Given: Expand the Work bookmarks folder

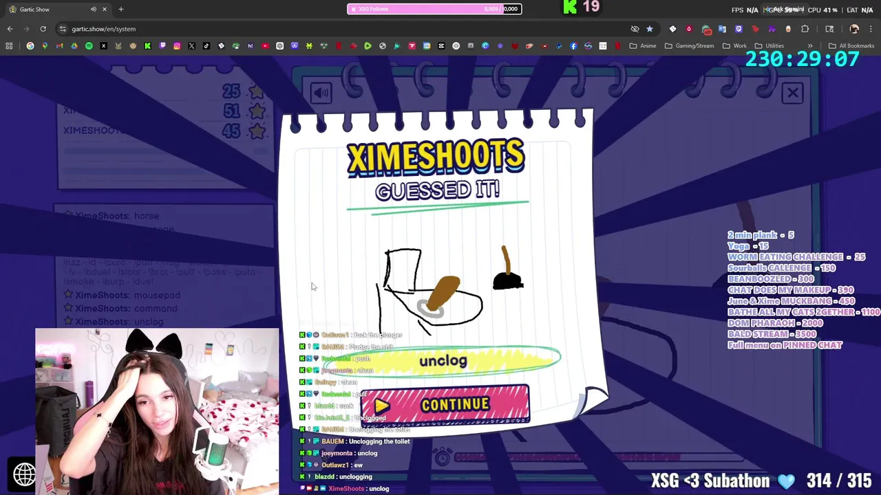Looking at the screenshot, I should point(734,46).
